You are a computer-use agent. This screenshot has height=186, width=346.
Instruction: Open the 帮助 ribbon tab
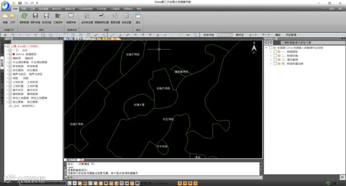point(139,9)
